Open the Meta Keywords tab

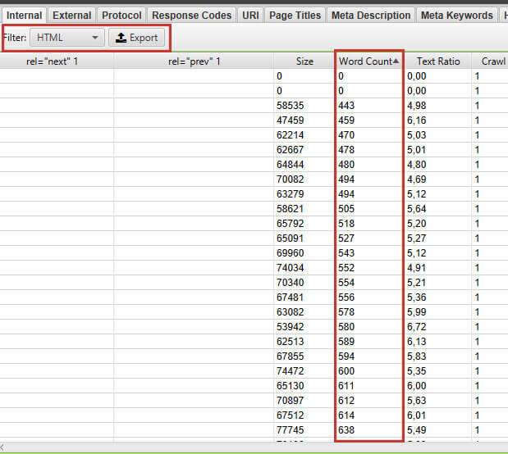point(457,16)
